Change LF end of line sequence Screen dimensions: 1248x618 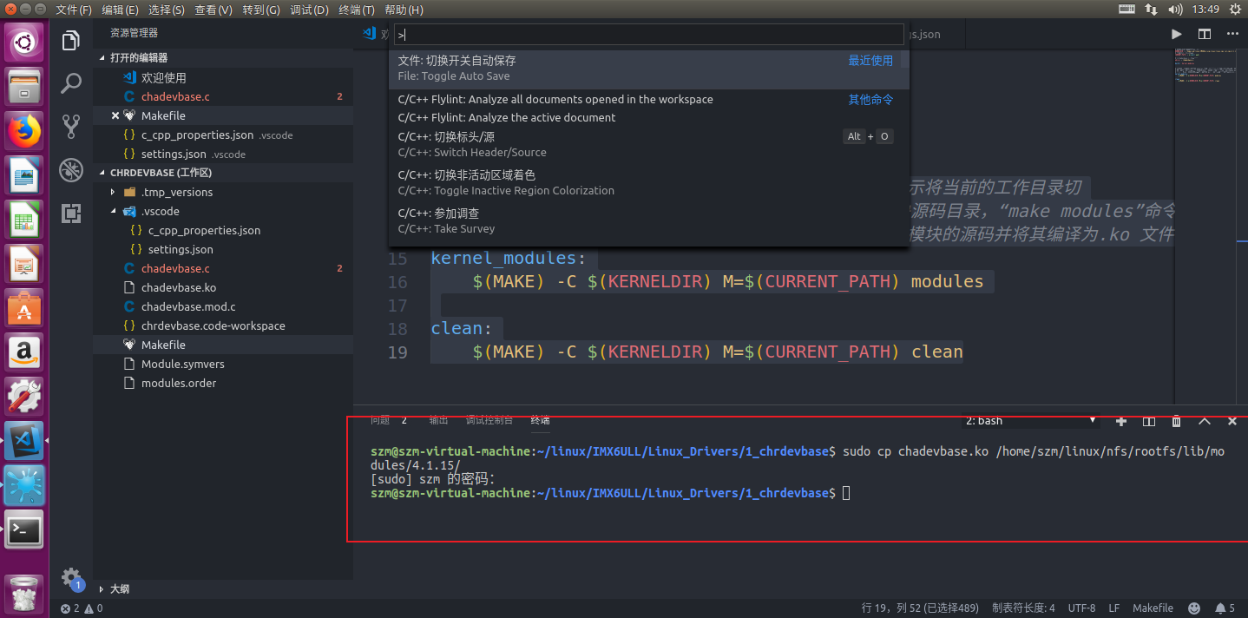1114,608
